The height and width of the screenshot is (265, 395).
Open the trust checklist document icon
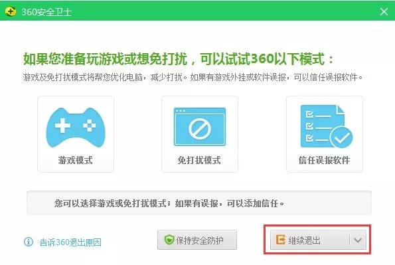pos(327,127)
